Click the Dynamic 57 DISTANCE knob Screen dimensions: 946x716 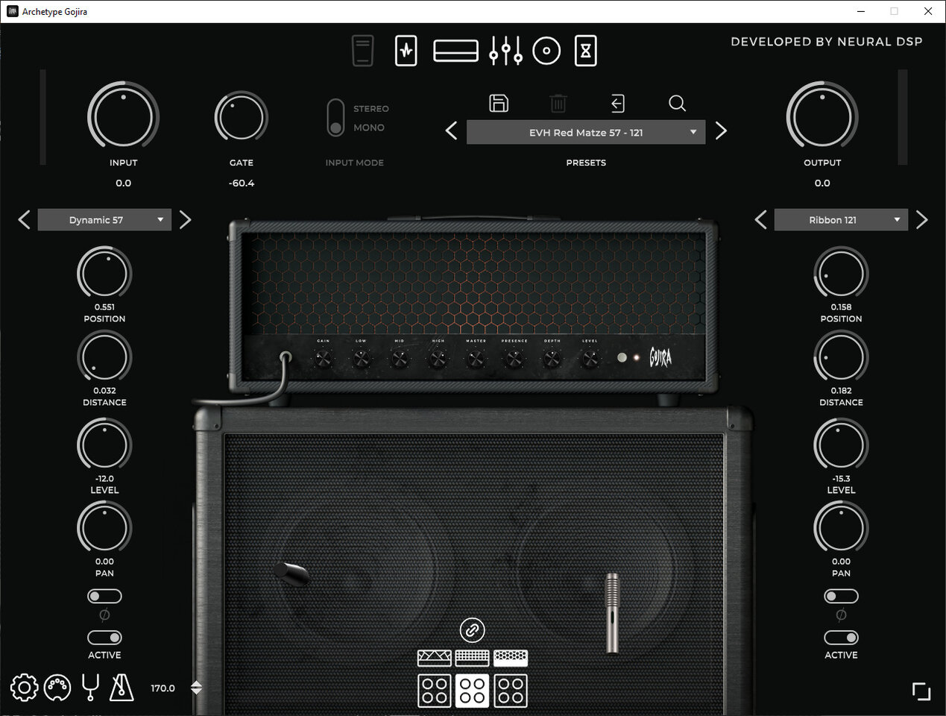[x=104, y=357]
